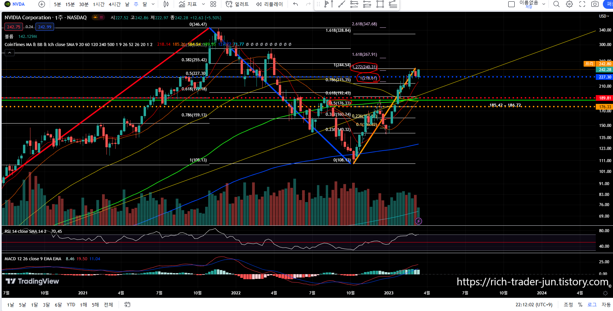Create an alert with 얼러트
613x311 pixels.
pos(237,4)
